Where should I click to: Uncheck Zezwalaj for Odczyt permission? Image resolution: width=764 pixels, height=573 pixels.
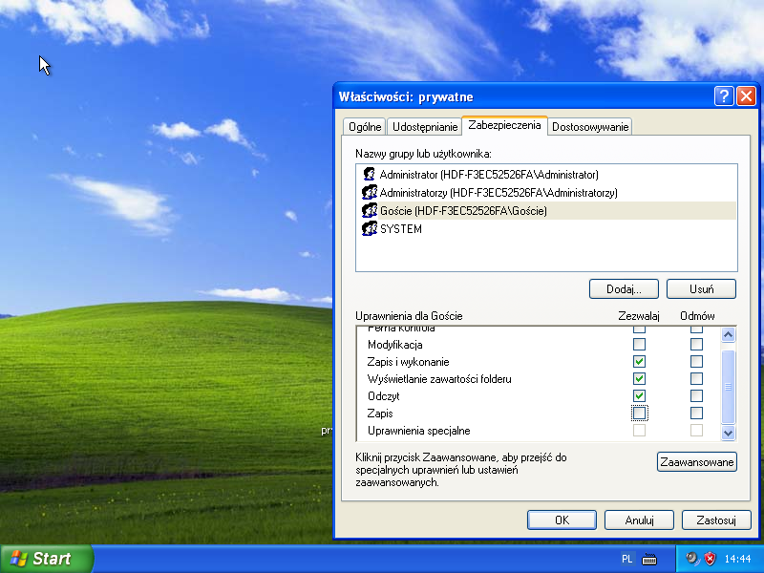click(x=639, y=396)
